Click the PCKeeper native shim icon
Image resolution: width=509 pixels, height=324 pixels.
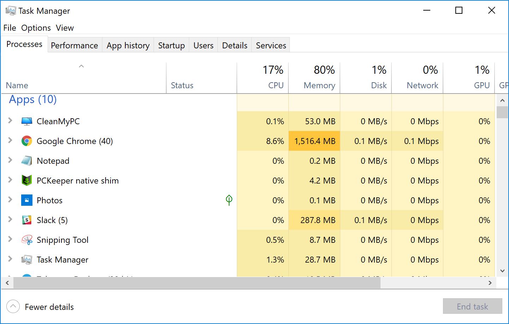[x=27, y=181]
